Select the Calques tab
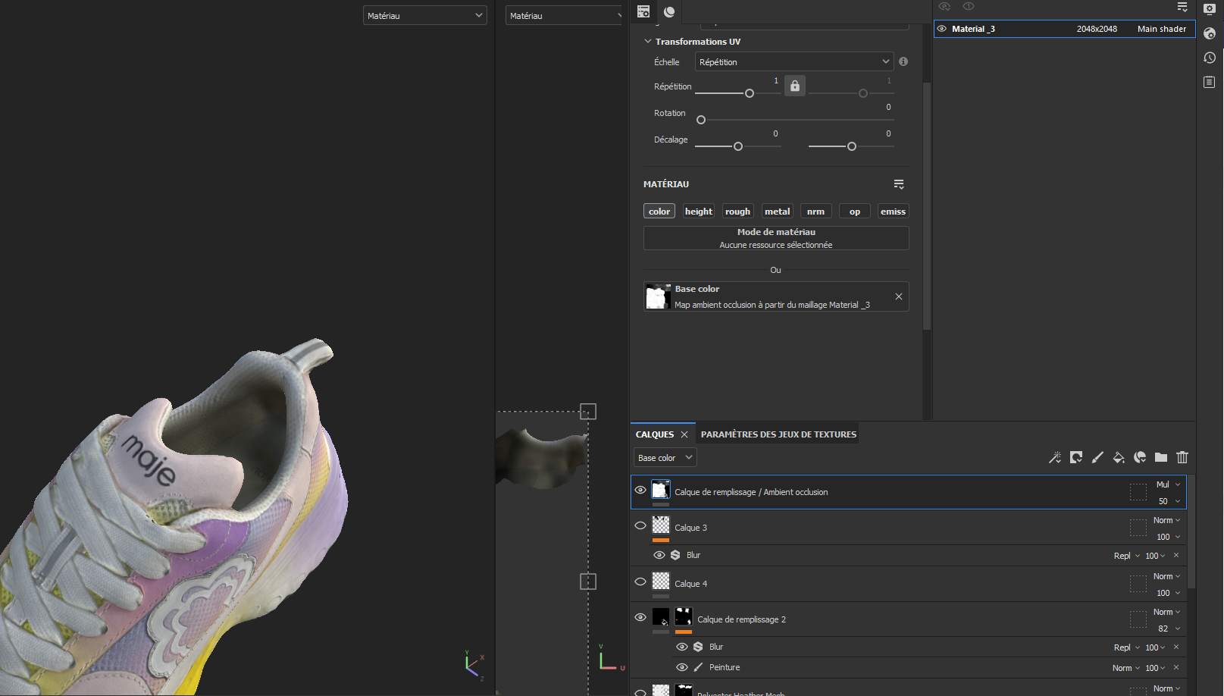Image resolution: width=1224 pixels, height=696 pixels. 654,434
